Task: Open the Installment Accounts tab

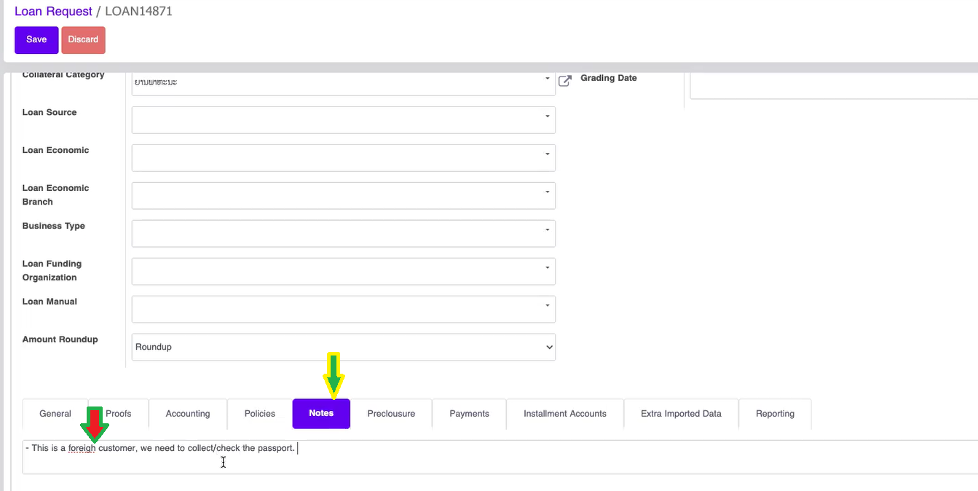Action: pyautogui.click(x=564, y=414)
